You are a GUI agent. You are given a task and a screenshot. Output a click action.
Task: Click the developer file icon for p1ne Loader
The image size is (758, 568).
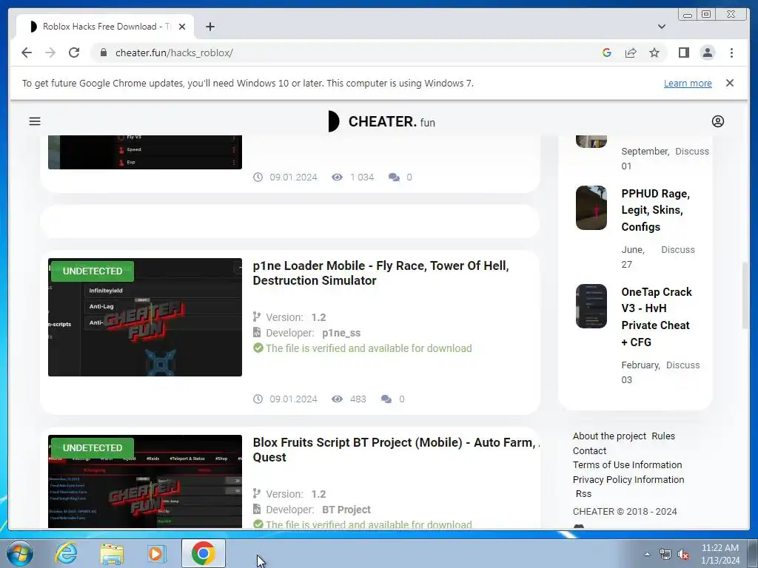[x=257, y=332]
